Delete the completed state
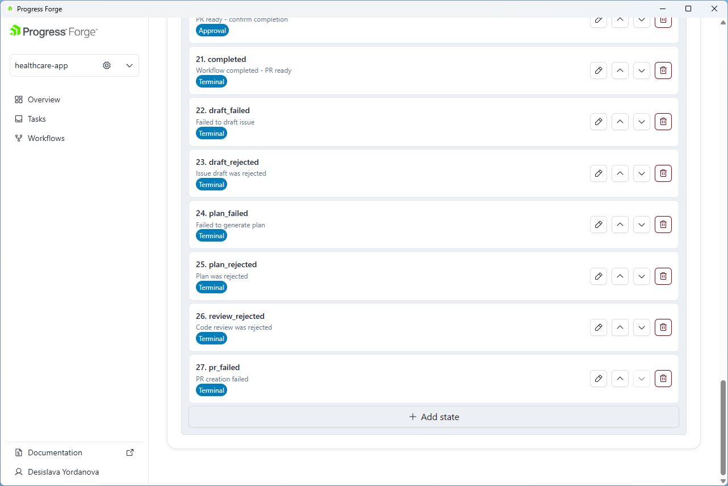728x486 pixels. (x=663, y=70)
